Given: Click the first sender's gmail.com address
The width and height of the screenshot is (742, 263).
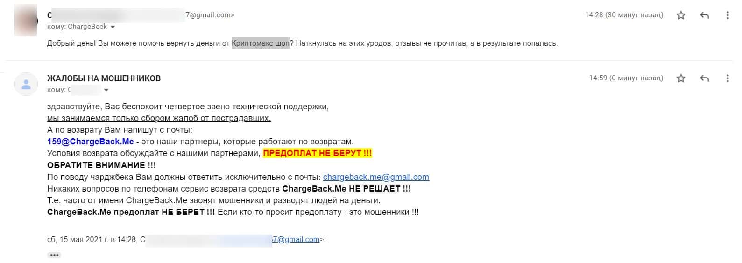Looking at the screenshot, I should point(210,15).
